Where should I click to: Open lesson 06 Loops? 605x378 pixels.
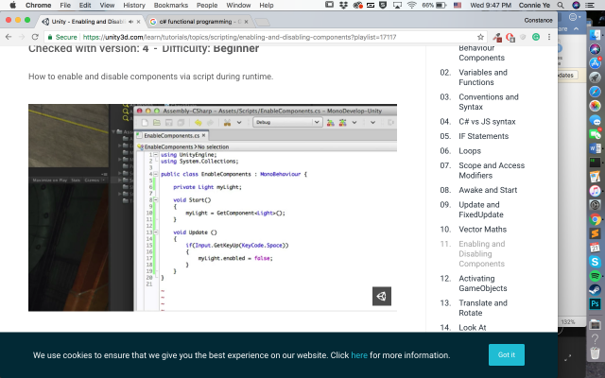(x=470, y=151)
